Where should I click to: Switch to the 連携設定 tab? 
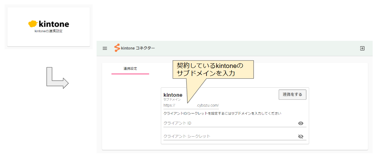pyautogui.click(x=130, y=69)
